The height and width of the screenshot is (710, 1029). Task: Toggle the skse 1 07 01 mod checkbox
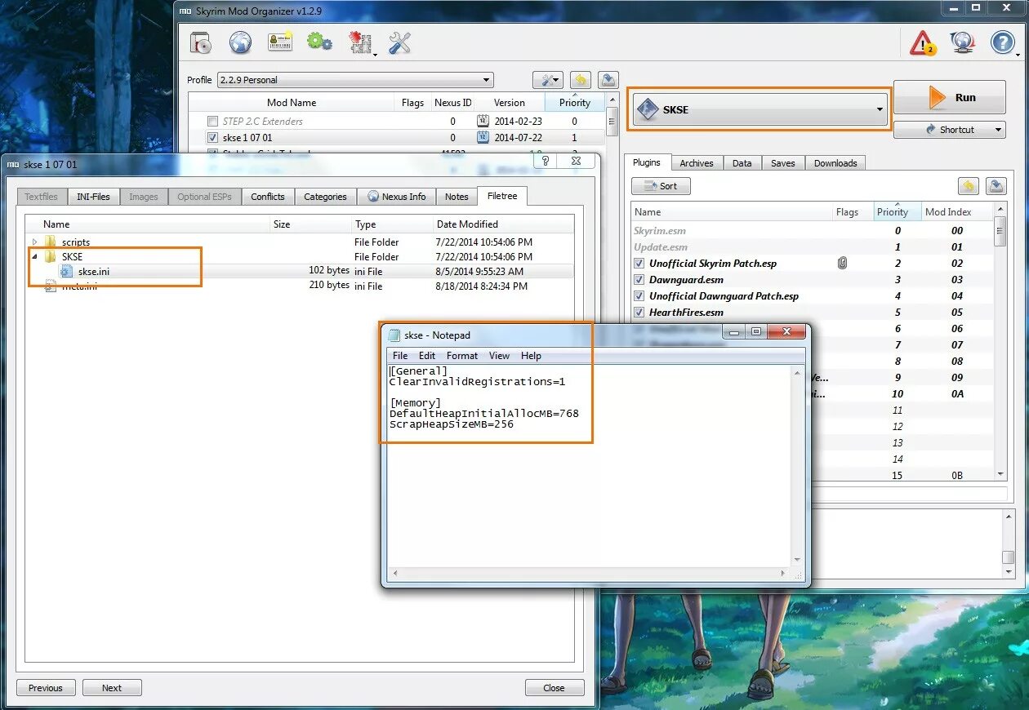tap(212, 138)
